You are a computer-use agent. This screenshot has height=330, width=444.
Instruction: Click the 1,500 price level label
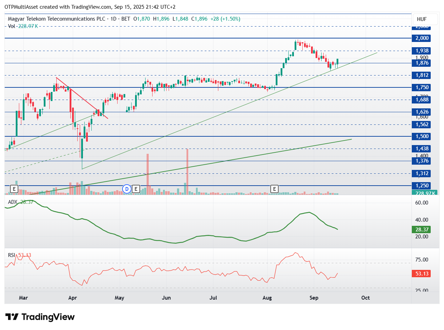(x=421, y=136)
